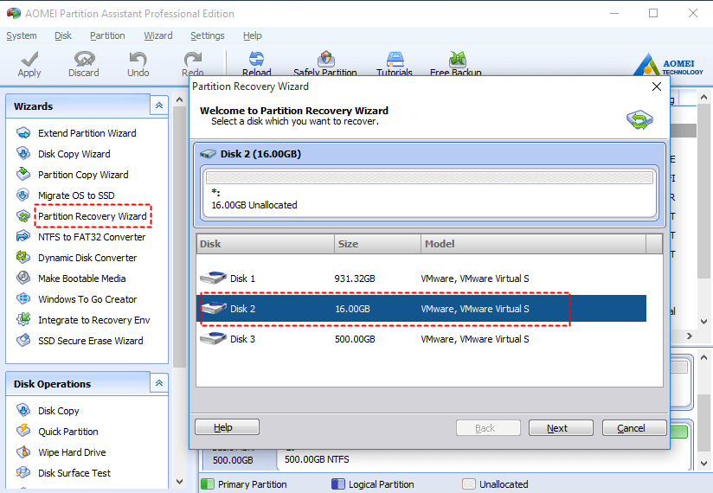Click the Reload toolbar icon
The height and width of the screenshot is (493, 713).
coord(256,59)
